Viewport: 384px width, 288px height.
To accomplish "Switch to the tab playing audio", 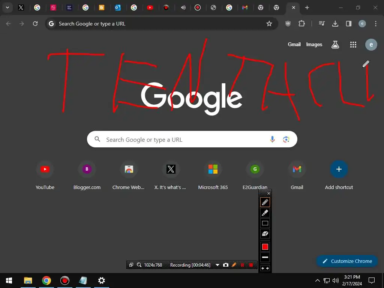I will coord(183,7).
